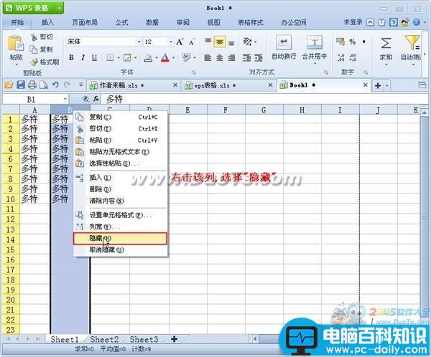
Task: Open the font size 12 dropdown
Action: (x=171, y=42)
